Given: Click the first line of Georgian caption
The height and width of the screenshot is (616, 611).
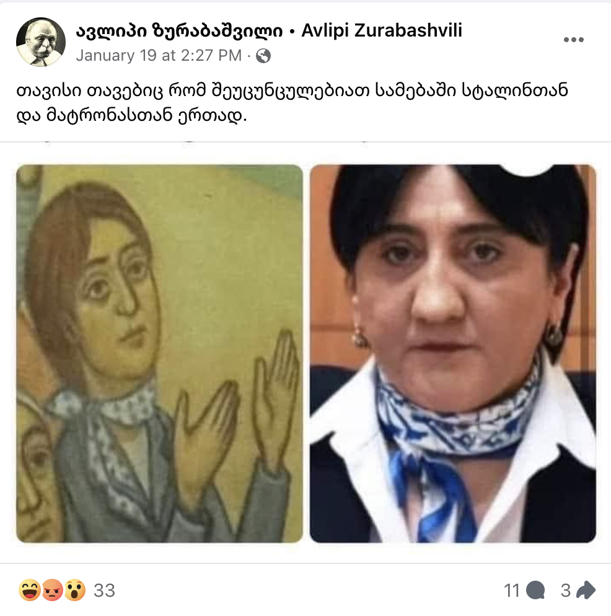Looking at the screenshot, I should click(292, 91).
